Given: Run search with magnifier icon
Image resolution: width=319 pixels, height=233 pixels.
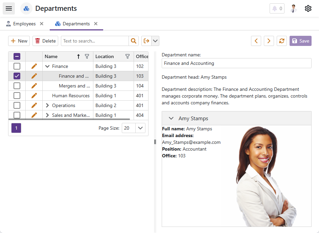Looking at the screenshot, I should [x=134, y=41].
